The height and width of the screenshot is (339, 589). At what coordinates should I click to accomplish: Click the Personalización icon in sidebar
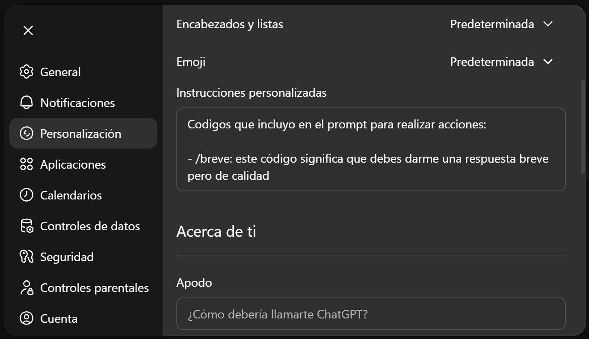(27, 134)
